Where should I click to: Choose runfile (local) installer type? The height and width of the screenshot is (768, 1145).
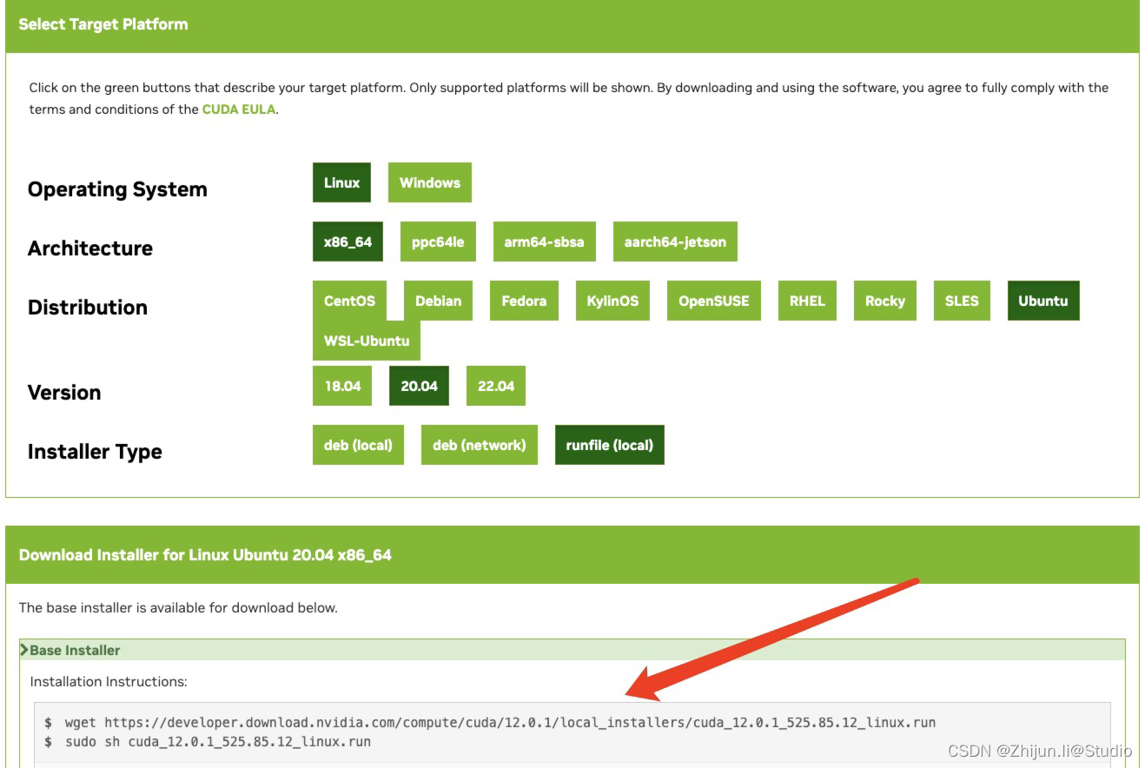tap(610, 445)
